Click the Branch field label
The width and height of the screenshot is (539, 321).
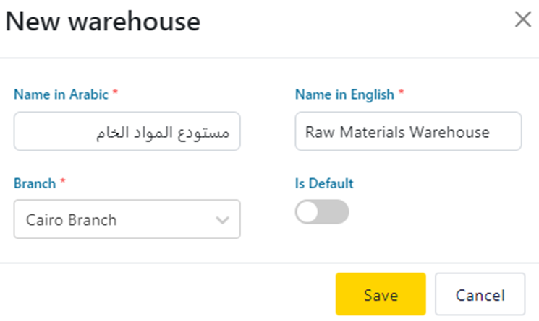click(33, 183)
